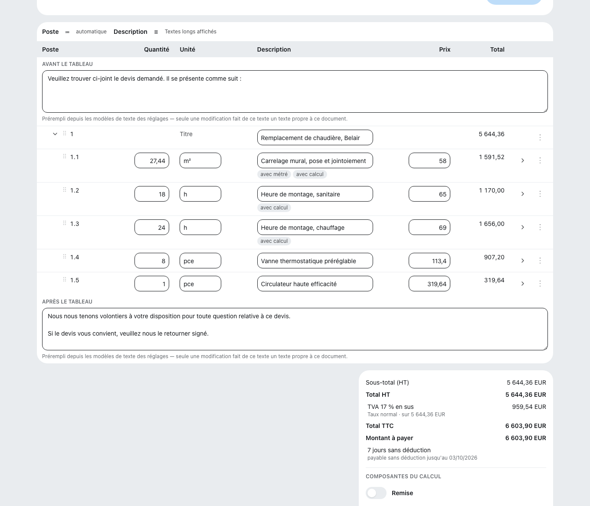Open kebab menu for row 1.4
Image resolution: width=590 pixels, height=506 pixels.
[x=540, y=261]
